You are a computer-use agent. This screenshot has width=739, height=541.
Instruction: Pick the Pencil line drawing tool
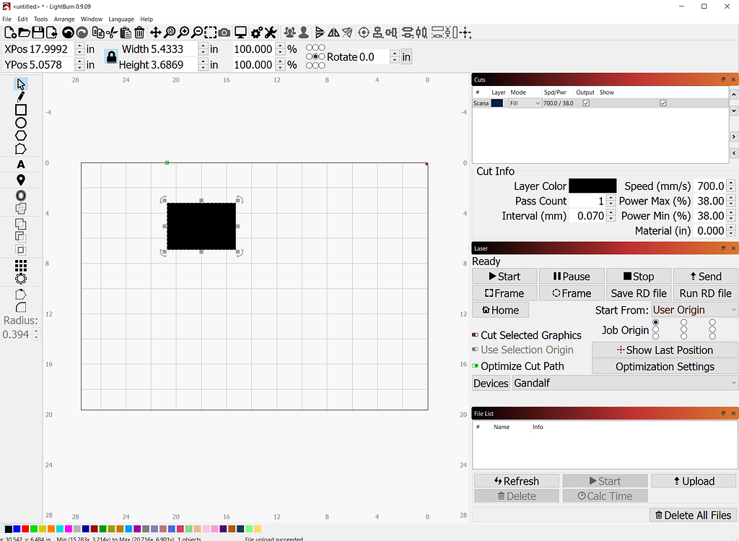click(22, 95)
